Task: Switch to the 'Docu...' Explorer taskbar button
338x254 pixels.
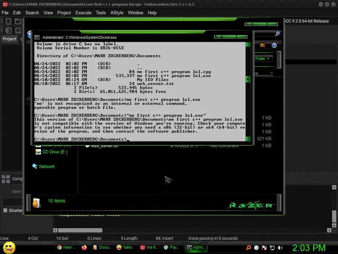Action: coord(102,247)
